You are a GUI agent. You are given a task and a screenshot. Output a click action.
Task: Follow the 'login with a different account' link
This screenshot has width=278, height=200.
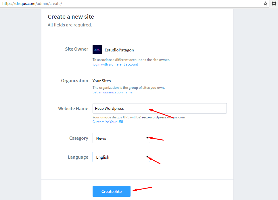click(x=115, y=64)
